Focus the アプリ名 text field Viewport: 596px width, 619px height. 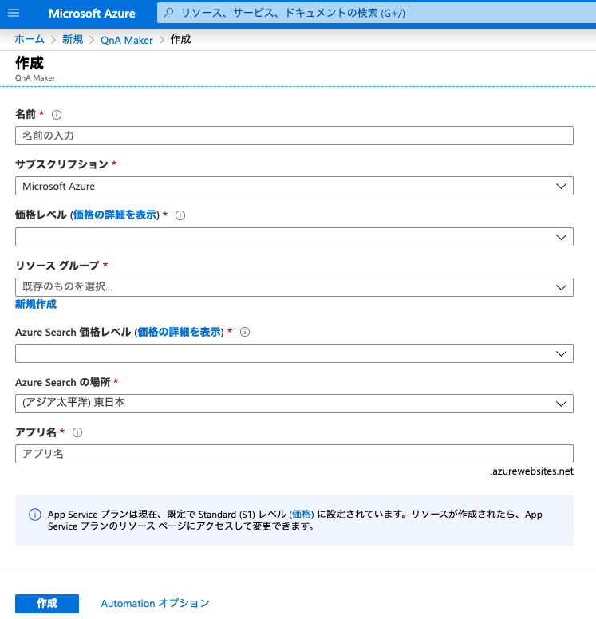[294, 454]
